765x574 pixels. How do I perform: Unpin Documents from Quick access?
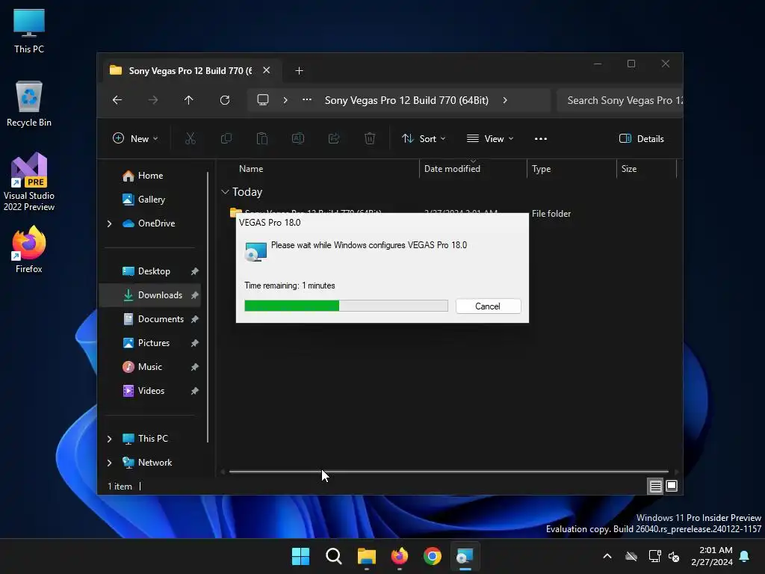tap(195, 319)
